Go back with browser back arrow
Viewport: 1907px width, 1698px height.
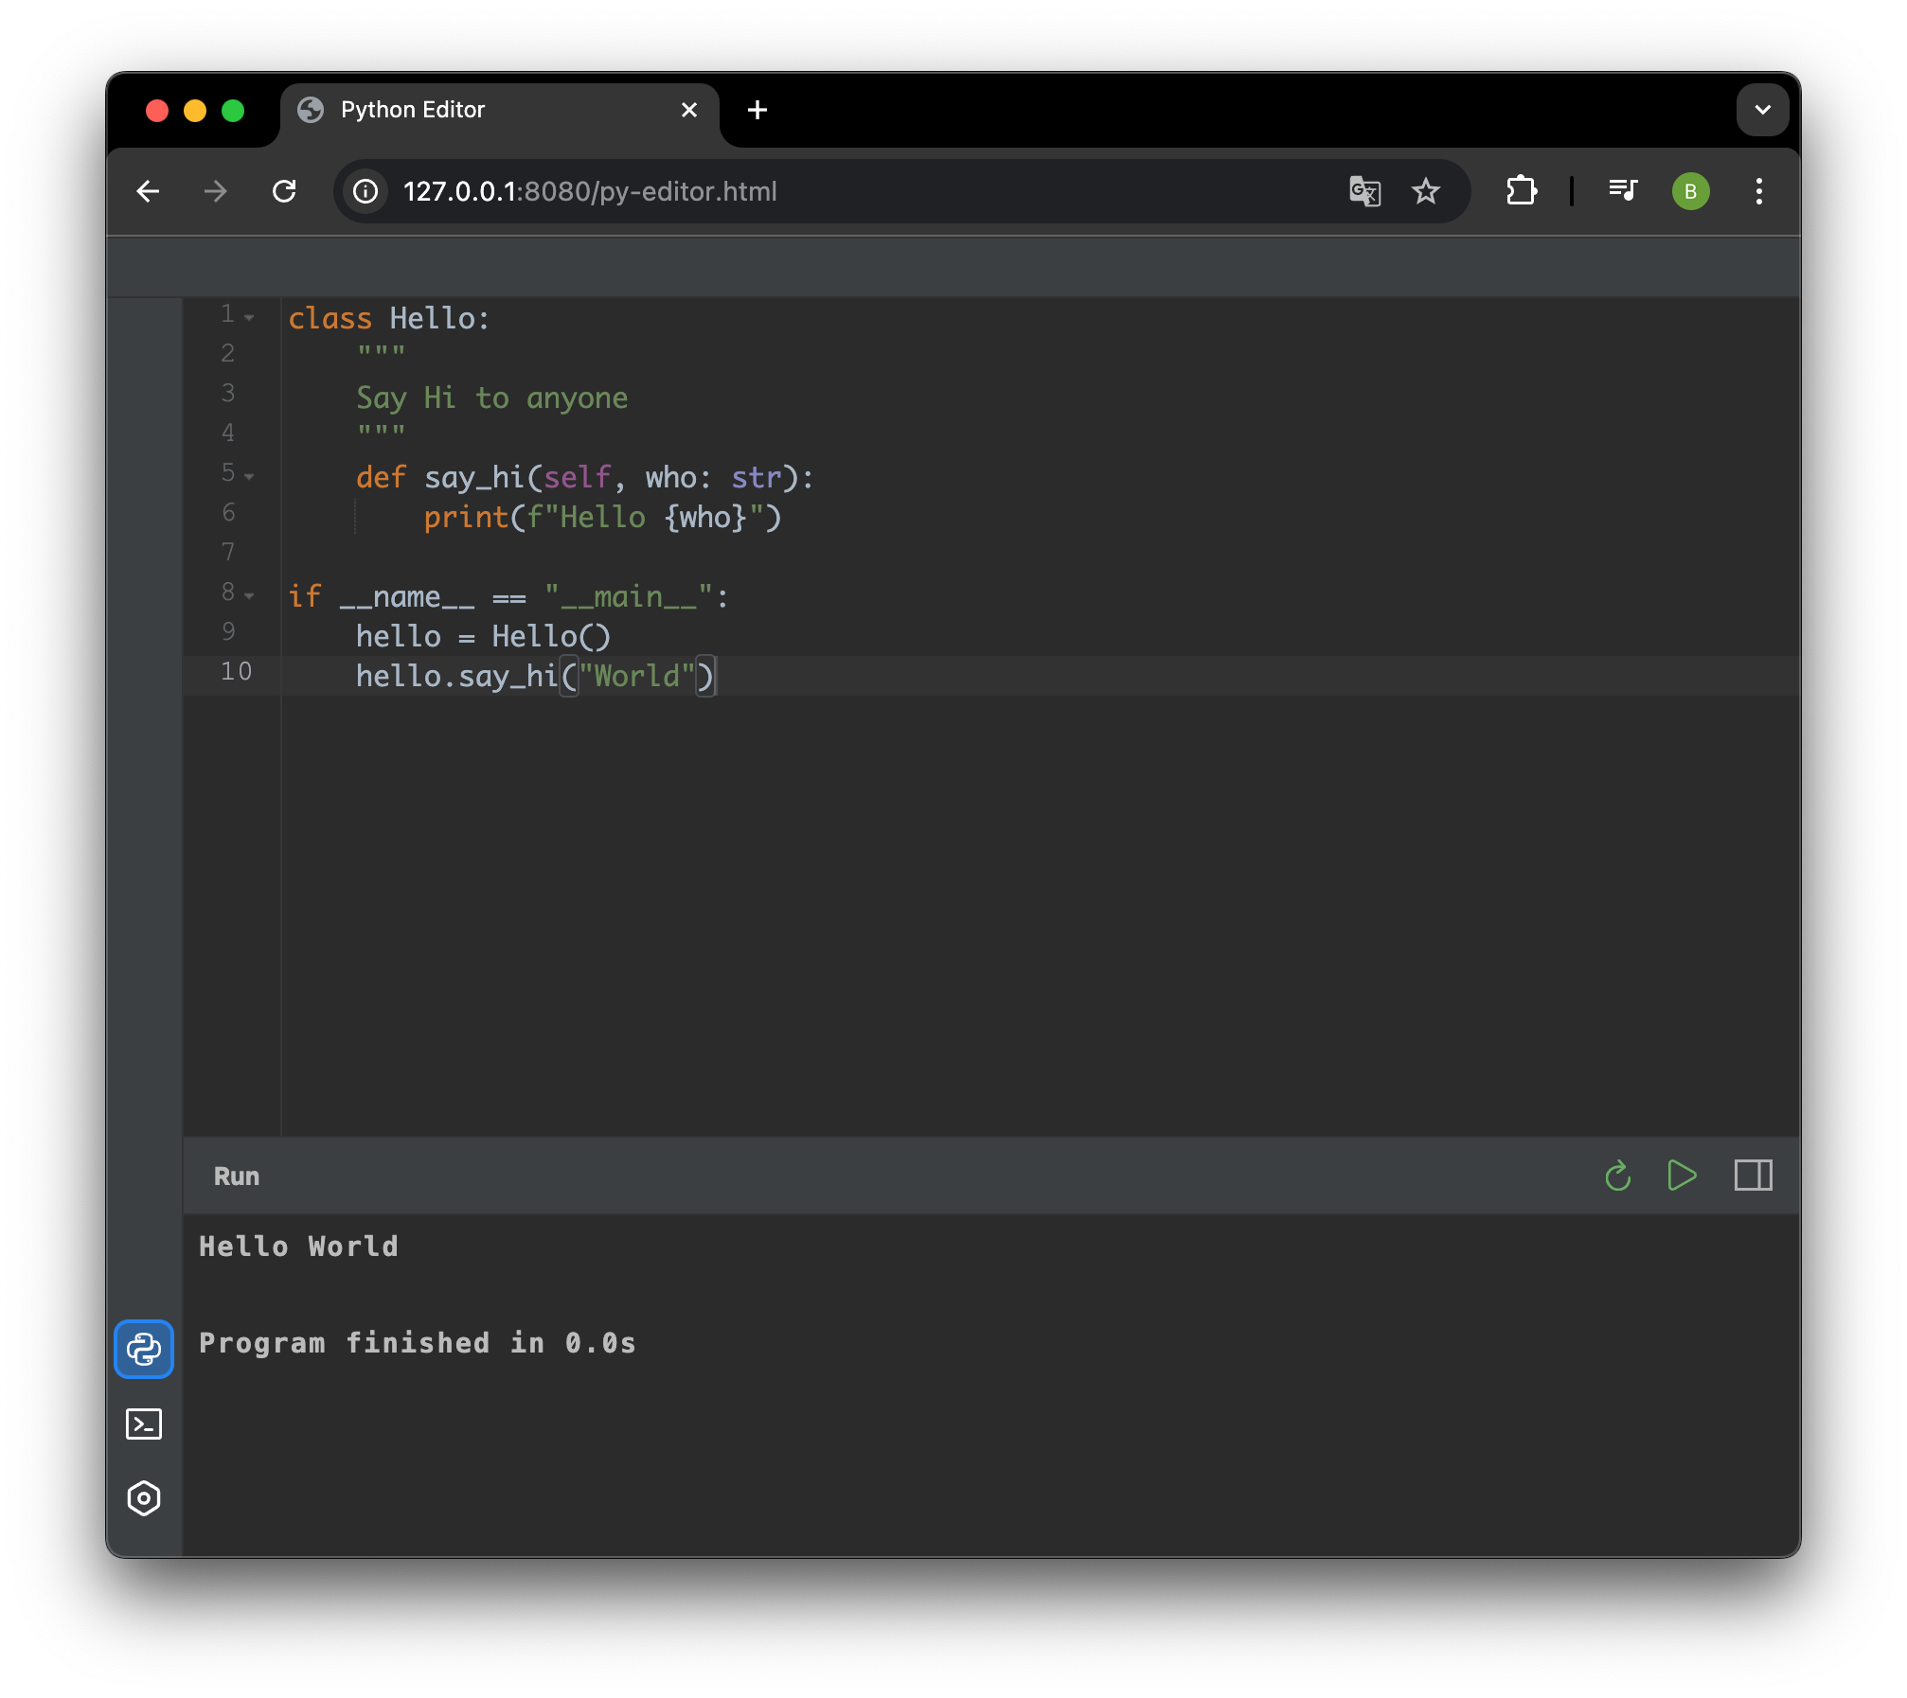pyautogui.click(x=148, y=191)
